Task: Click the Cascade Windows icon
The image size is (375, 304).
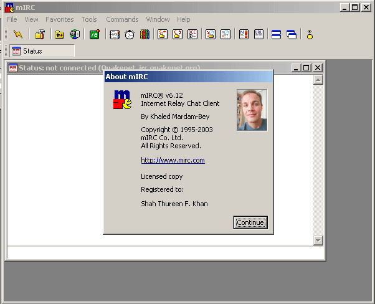Action: tap(292, 34)
